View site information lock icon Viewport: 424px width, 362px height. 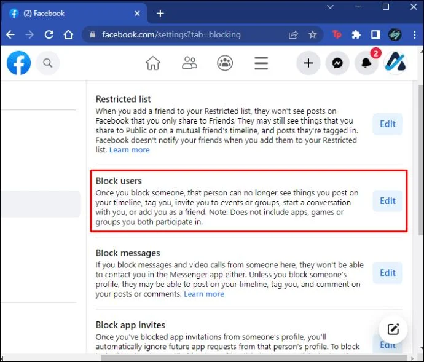(x=92, y=34)
